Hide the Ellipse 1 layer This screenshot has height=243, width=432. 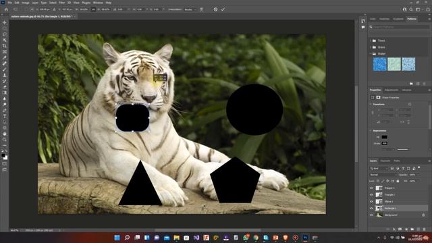(x=371, y=202)
